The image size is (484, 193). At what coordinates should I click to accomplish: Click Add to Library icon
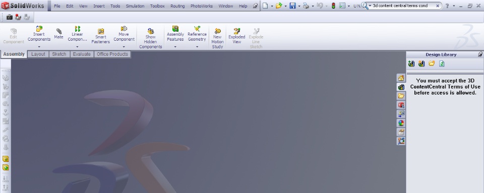click(411, 64)
